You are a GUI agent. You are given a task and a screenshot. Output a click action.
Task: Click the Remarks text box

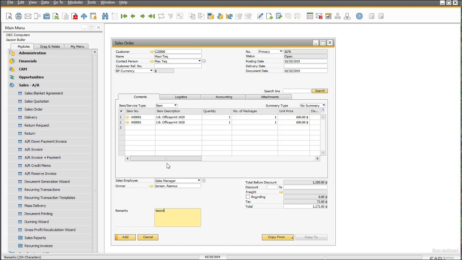coord(178,217)
